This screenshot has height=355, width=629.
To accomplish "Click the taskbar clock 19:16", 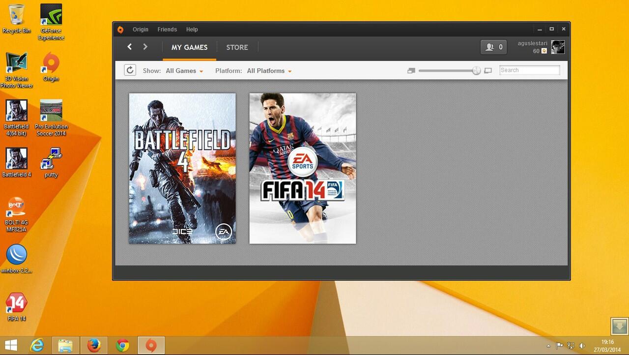I will pyautogui.click(x=607, y=342).
